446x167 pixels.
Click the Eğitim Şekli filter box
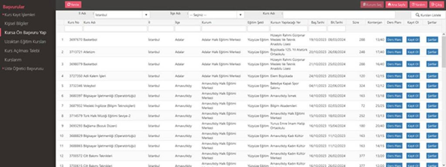pos(258,28)
